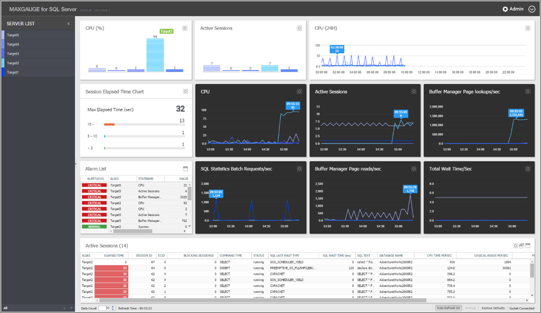This screenshot has width=541, height=313.
Task: Sort sessions by CPU TIME PERSEC column
Action: point(435,256)
